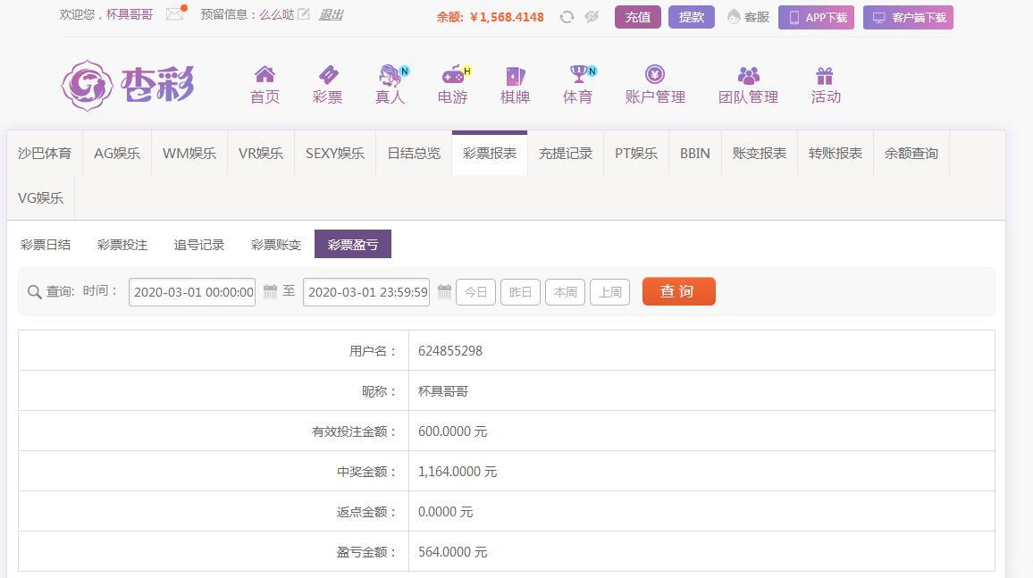The image size is (1033, 578).
Task: Select 本周 quick date filter
Action: (565, 292)
